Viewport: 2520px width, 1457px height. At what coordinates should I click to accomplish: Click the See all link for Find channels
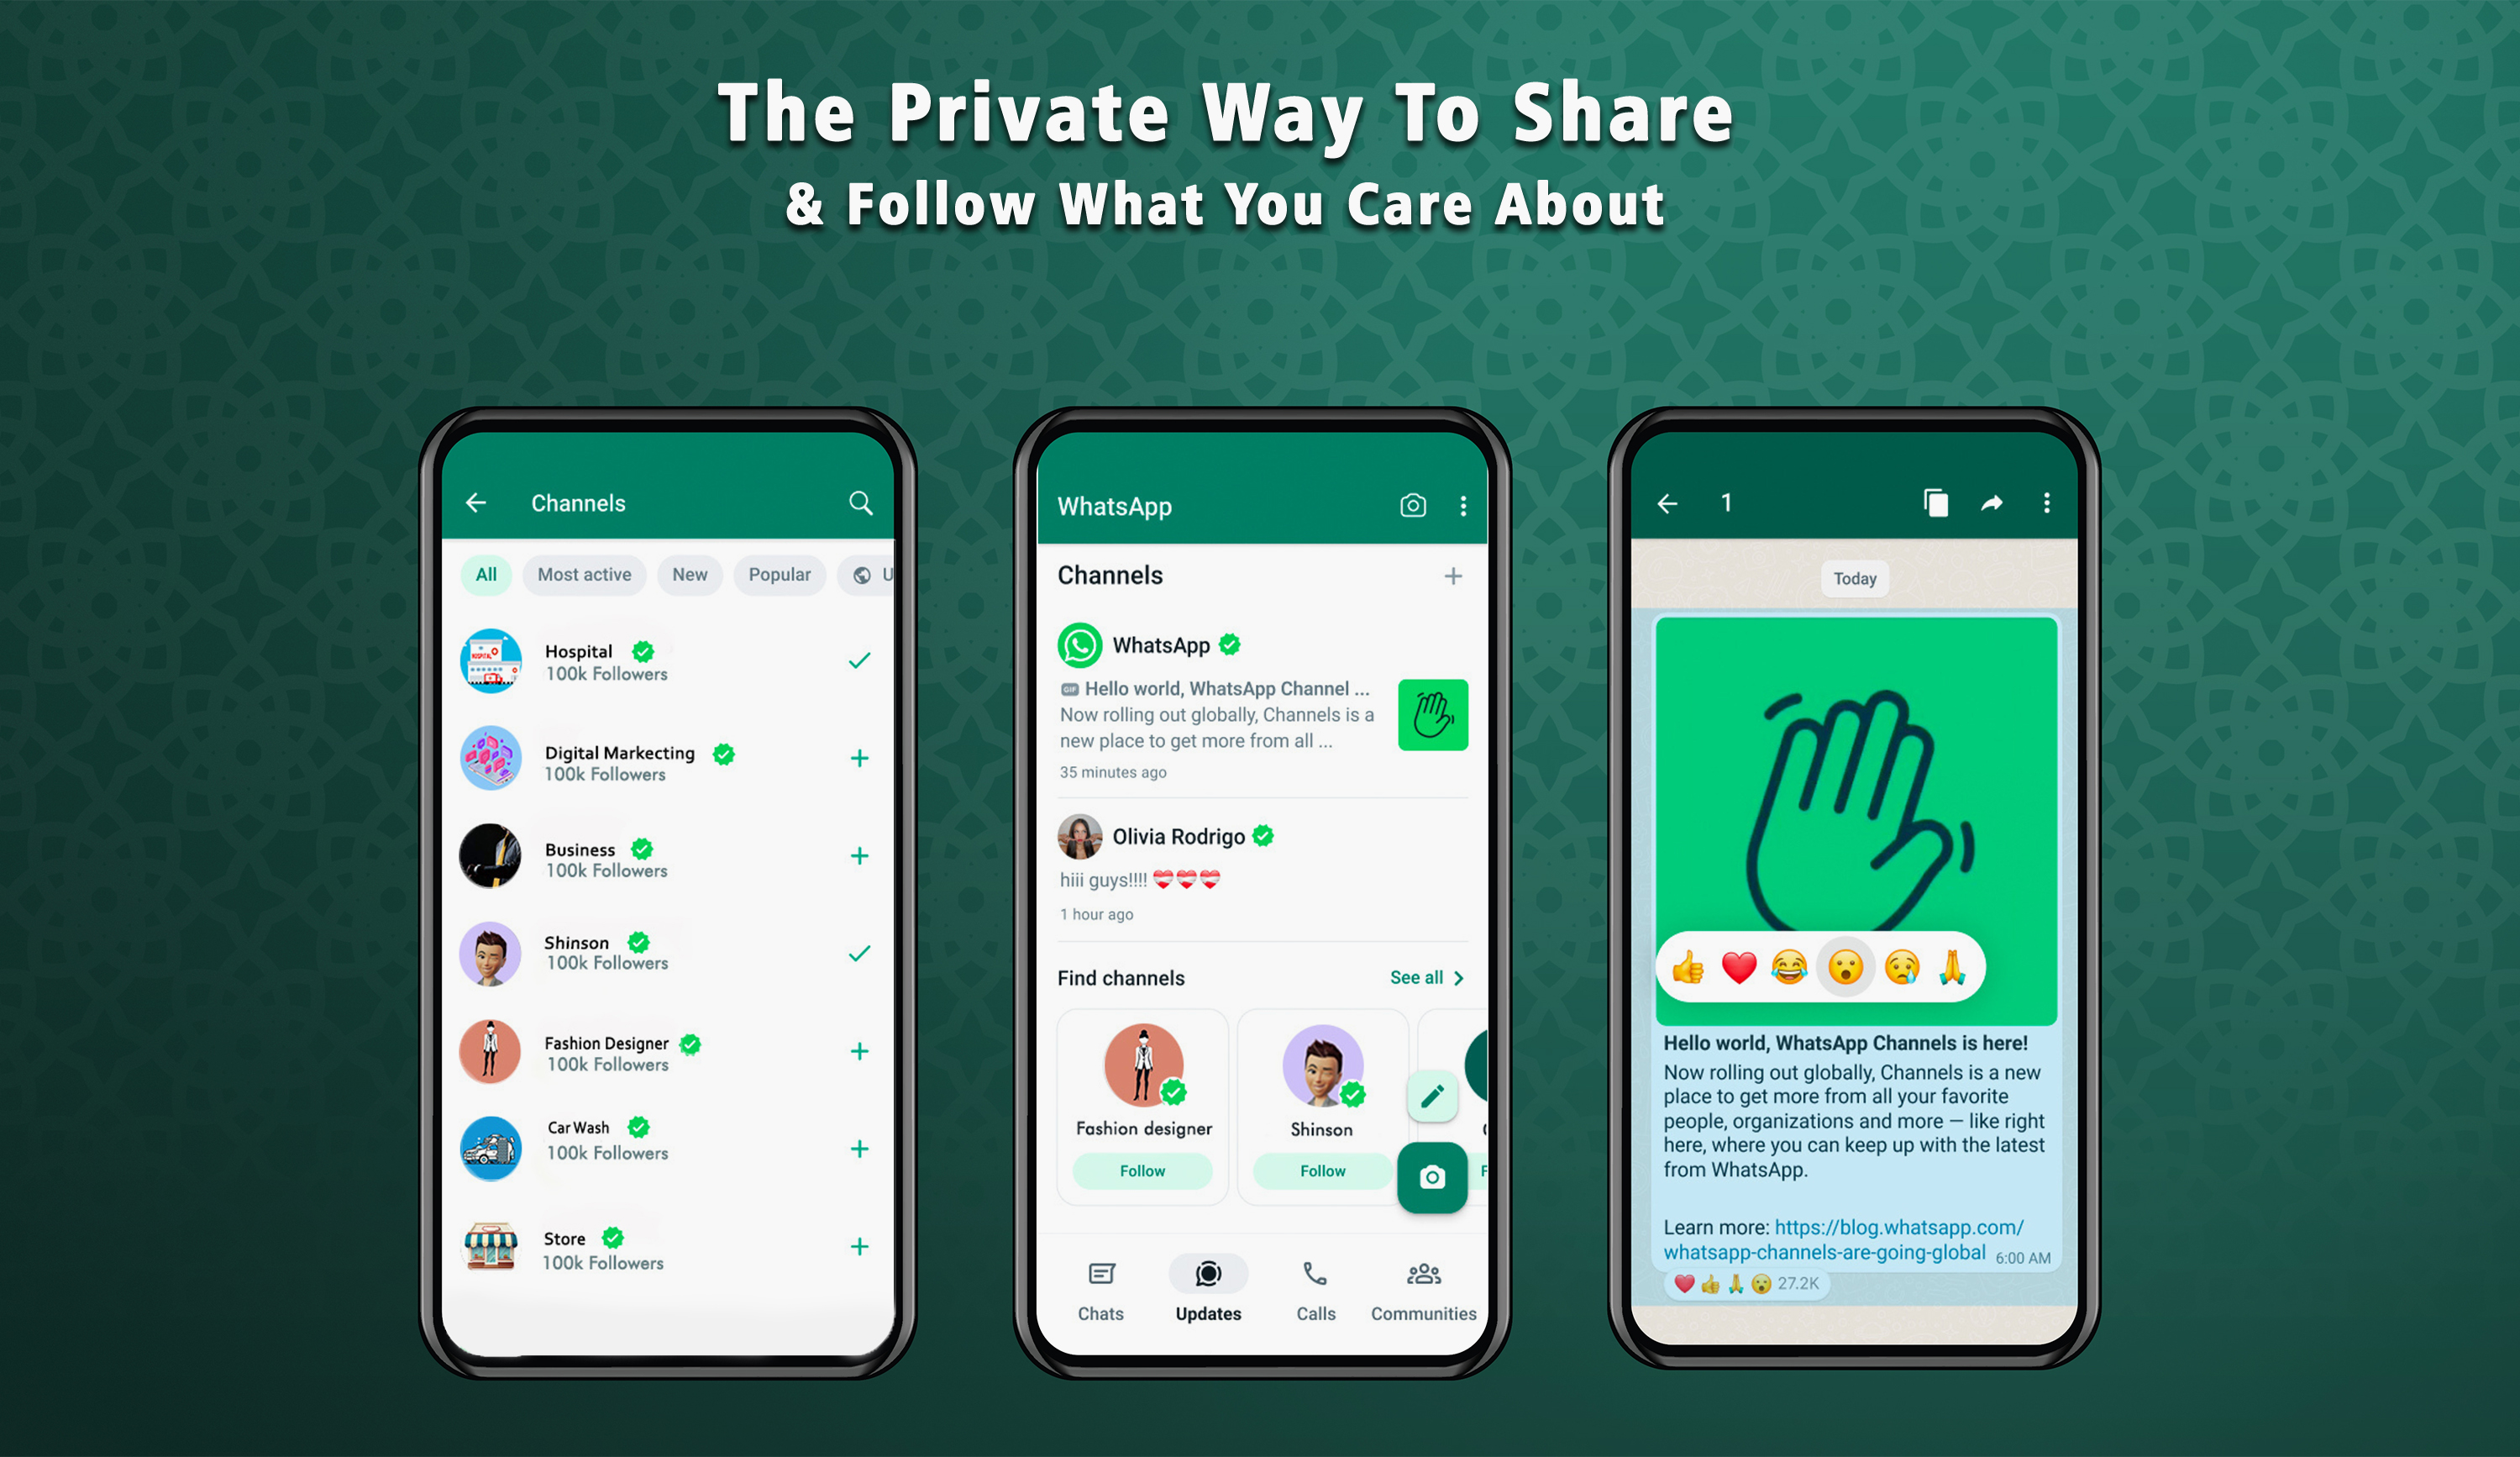1421,978
